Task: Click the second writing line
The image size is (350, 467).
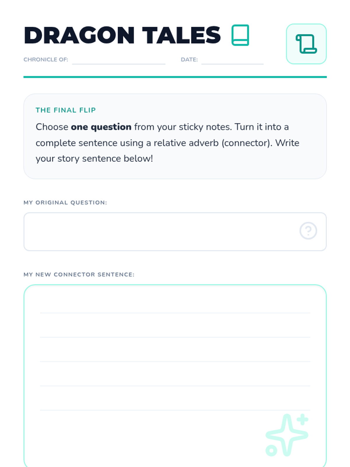Action: (x=175, y=337)
